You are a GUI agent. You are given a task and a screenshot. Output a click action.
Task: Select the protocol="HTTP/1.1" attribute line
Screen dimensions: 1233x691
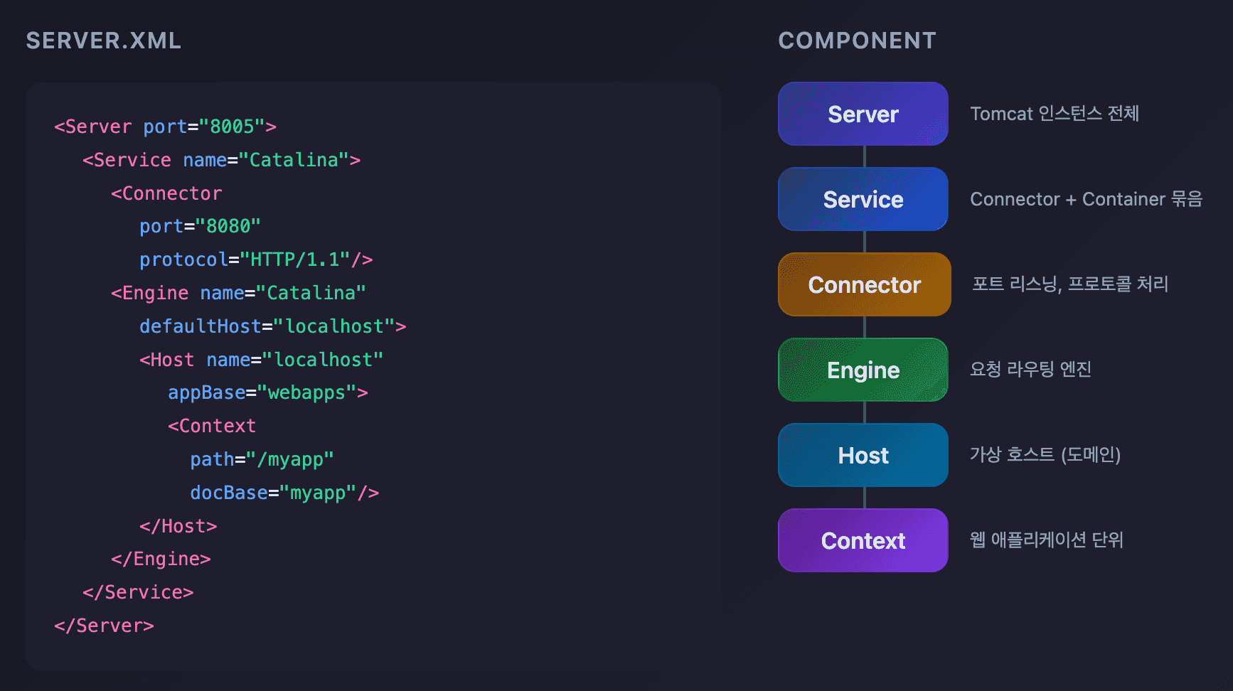pos(256,259)
